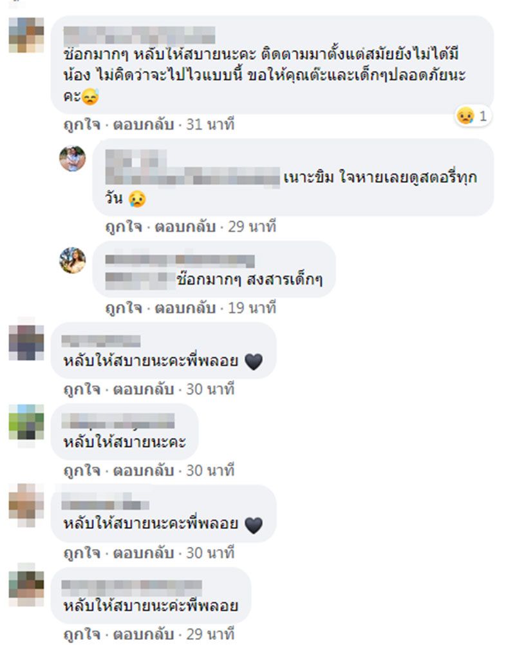Like the reply 'เนาะขิม ใจหายเลย'
Image resolution: width=515 pixels, height=645 pixels.
tap(124, 227)
